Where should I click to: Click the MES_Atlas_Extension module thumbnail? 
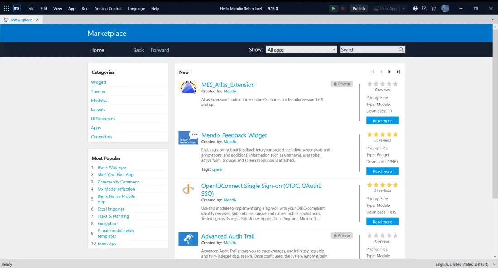point(188,87)
